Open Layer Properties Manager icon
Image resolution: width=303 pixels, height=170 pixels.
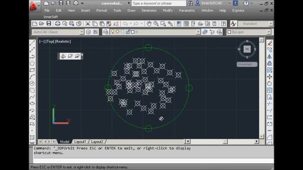tap(106, 32)
